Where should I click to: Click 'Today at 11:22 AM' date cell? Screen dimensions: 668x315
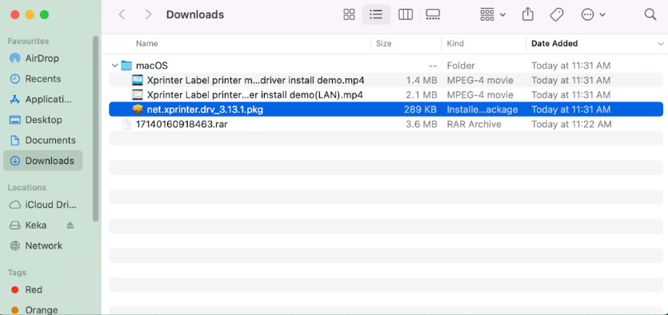pyautogui.click(x=571, y=124)
